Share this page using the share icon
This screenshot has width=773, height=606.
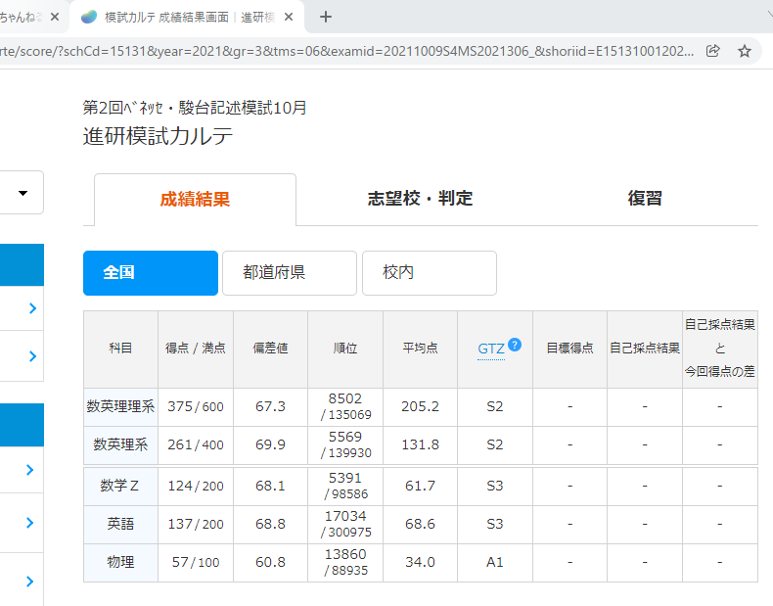[713, 51]
